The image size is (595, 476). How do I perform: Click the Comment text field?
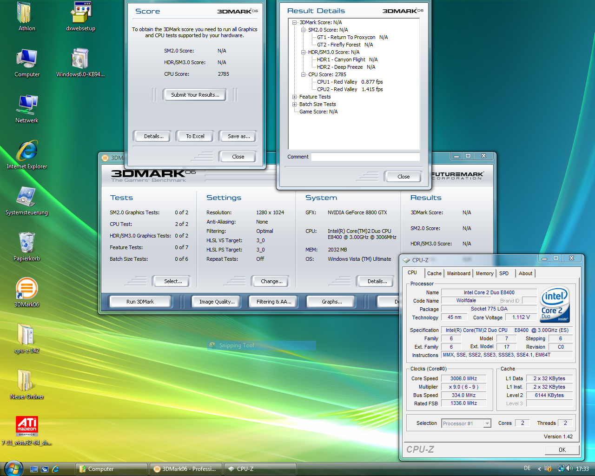click(365, 157)
